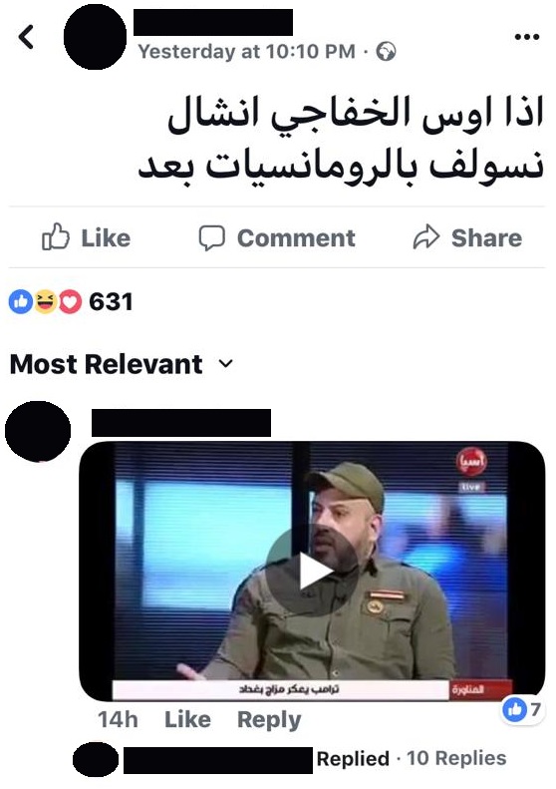Open the video comment thumbnail
Screen dimensions: 556x789
click(x=312, y=571)
